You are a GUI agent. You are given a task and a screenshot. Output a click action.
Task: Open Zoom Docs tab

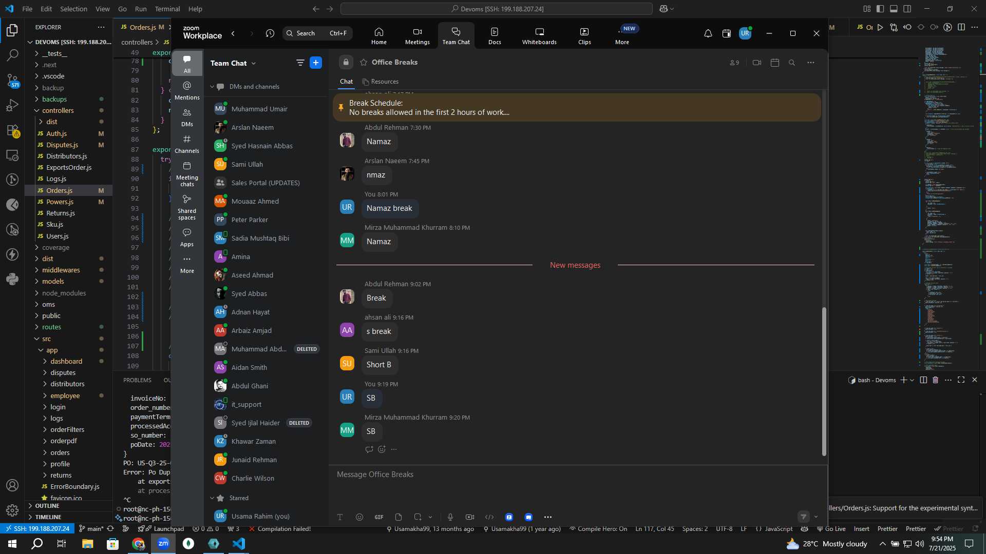coord(495,36)
